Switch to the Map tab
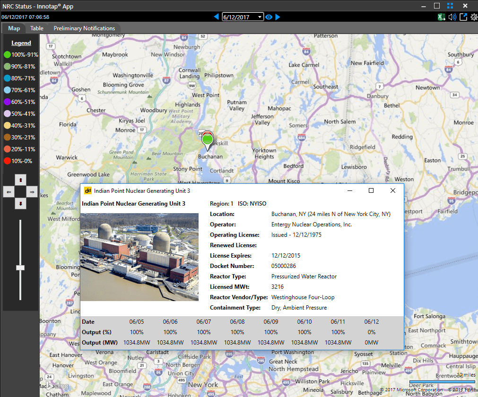Image resolution: width=478 pixels, height=397 pixels. point(14,28)
